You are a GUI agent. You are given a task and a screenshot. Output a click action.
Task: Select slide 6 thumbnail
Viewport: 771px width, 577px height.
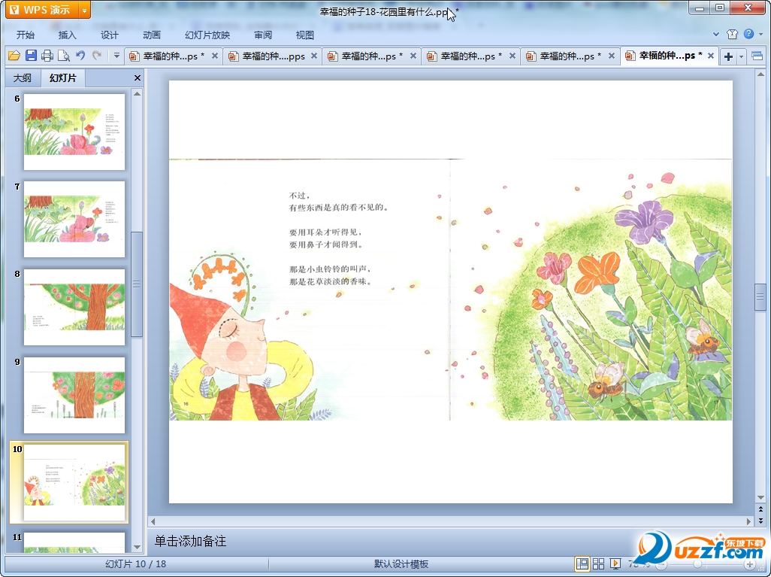(74, 132)
